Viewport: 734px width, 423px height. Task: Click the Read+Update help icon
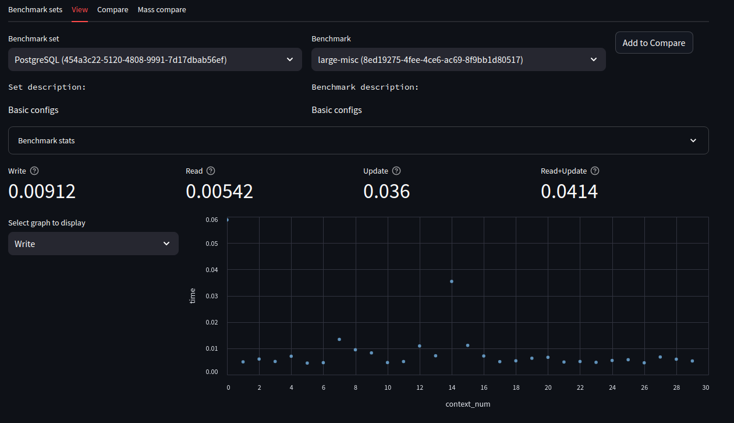coord(595,171)
